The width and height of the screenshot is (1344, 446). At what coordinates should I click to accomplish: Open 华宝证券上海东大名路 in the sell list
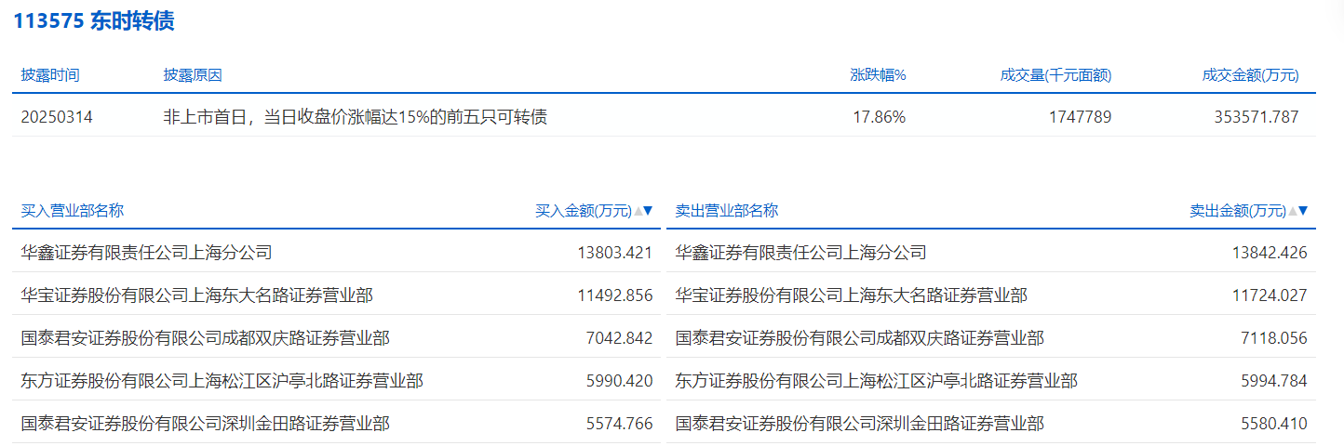[x=851, y=295]
